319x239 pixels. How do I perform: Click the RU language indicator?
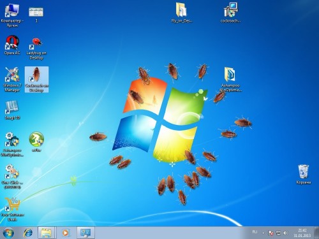coord(255,232)
